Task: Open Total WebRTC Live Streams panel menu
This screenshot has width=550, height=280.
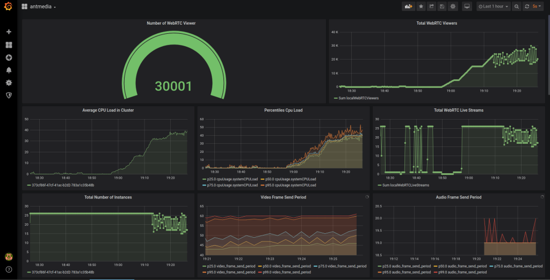Action: coord(459,110)
